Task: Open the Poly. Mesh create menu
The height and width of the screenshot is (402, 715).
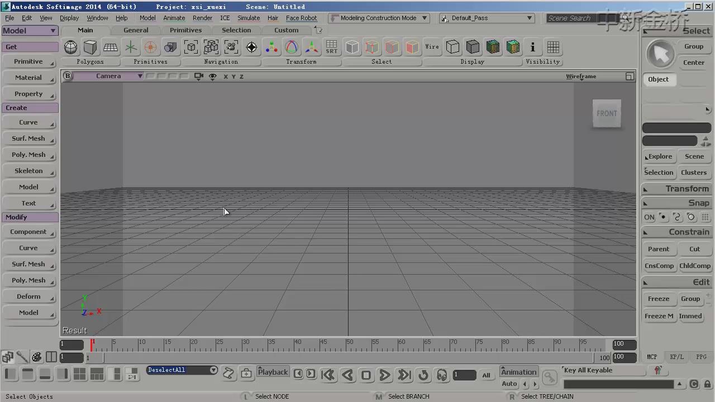Action: [x=28, y=155]
